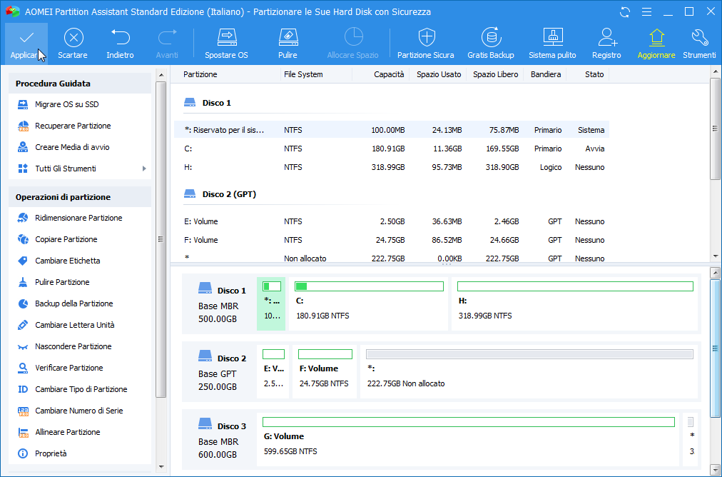The height and width of the screenshot is (477, 722).
Task: Open Partizione Sicura shield tool
Action: (425, 43)
